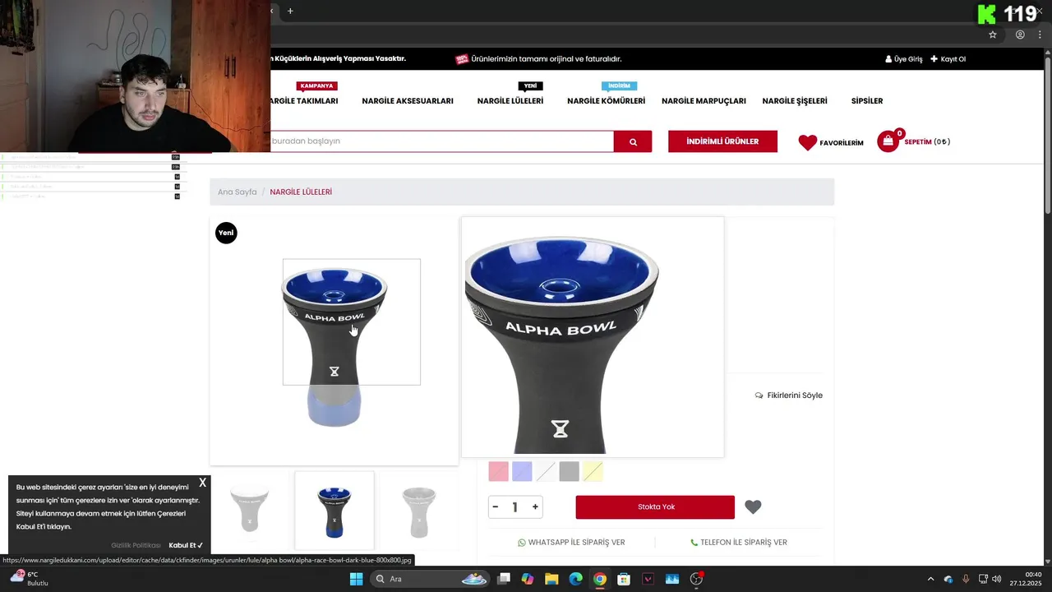
Task: Click the Stokta Yok button
Action: coord(655,507)
